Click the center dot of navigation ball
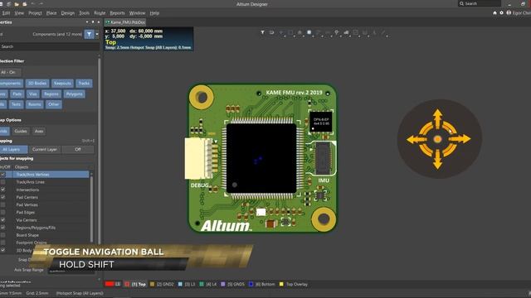Image resolution: width=531 pixels, height=298 pixels. (437, 139)
